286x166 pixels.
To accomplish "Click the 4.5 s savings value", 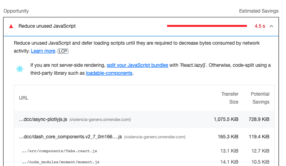I will coord(260,26).
